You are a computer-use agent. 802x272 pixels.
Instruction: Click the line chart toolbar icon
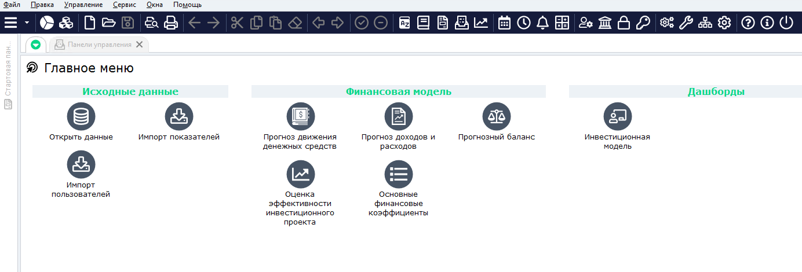[480, 23]
